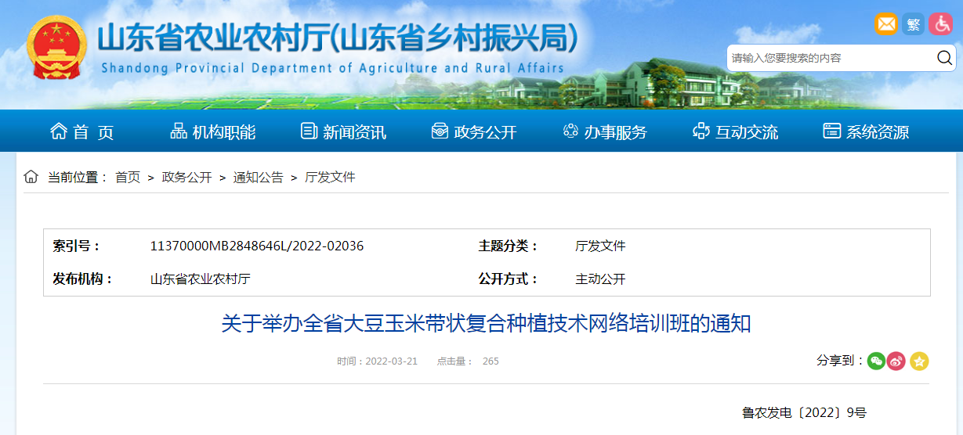The width and height of the screenshot is (963, 435).
Task: Click document number 鲁农发电〔2022〕9号
Action: pos(804,412)
